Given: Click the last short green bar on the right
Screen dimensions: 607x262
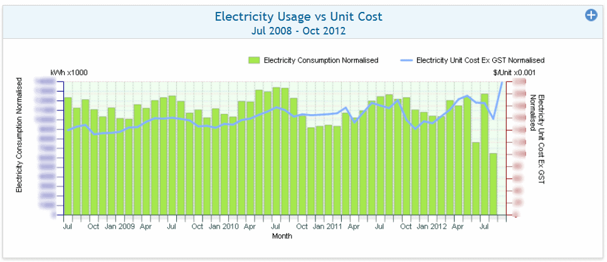Looking at the screenshot, I should pyautogui.click(x=493, y=184).
